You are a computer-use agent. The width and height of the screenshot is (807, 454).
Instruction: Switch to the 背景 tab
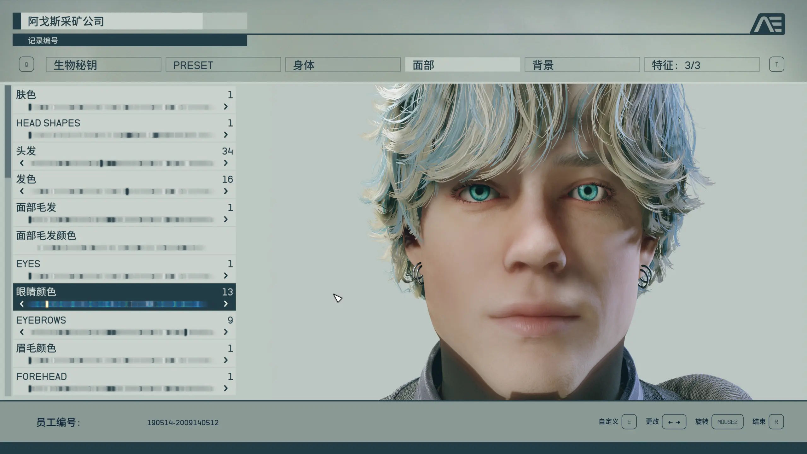click(582, 65)
